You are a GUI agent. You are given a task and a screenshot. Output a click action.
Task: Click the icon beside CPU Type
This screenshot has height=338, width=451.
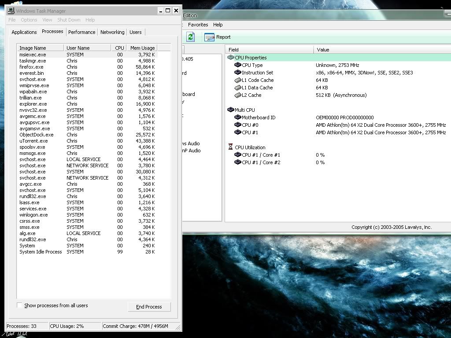237,65
